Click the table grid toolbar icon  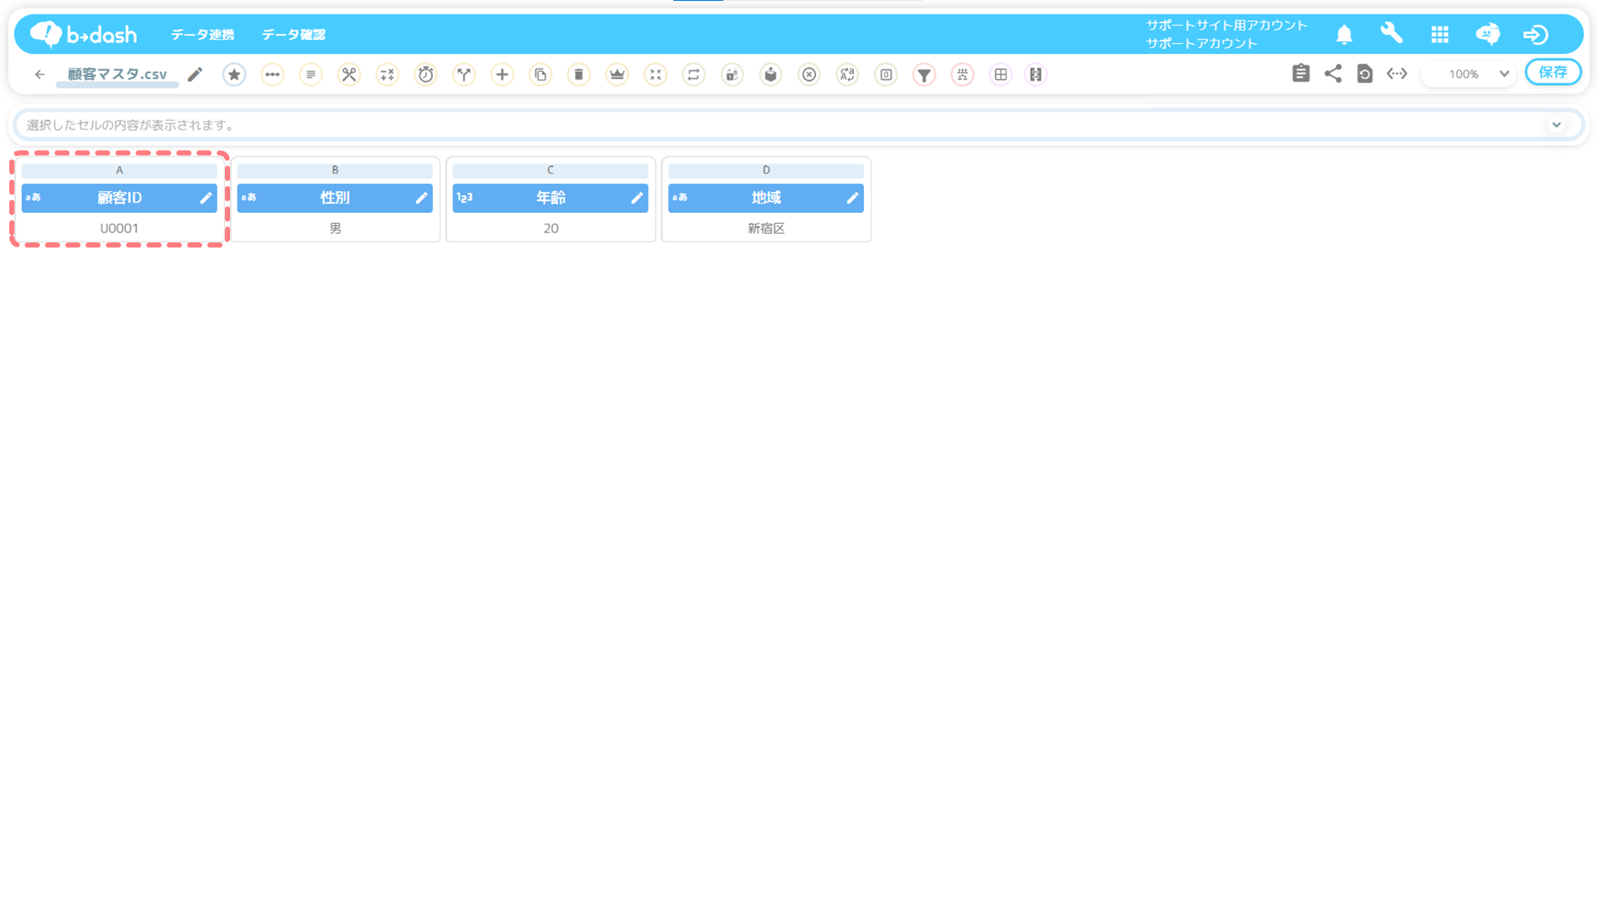1001,74
